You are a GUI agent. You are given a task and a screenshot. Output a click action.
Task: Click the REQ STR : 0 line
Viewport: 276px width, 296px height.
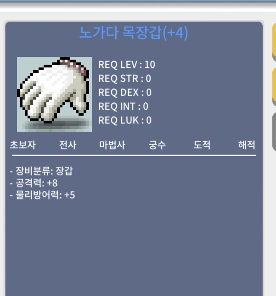click(x=124, y=78)
